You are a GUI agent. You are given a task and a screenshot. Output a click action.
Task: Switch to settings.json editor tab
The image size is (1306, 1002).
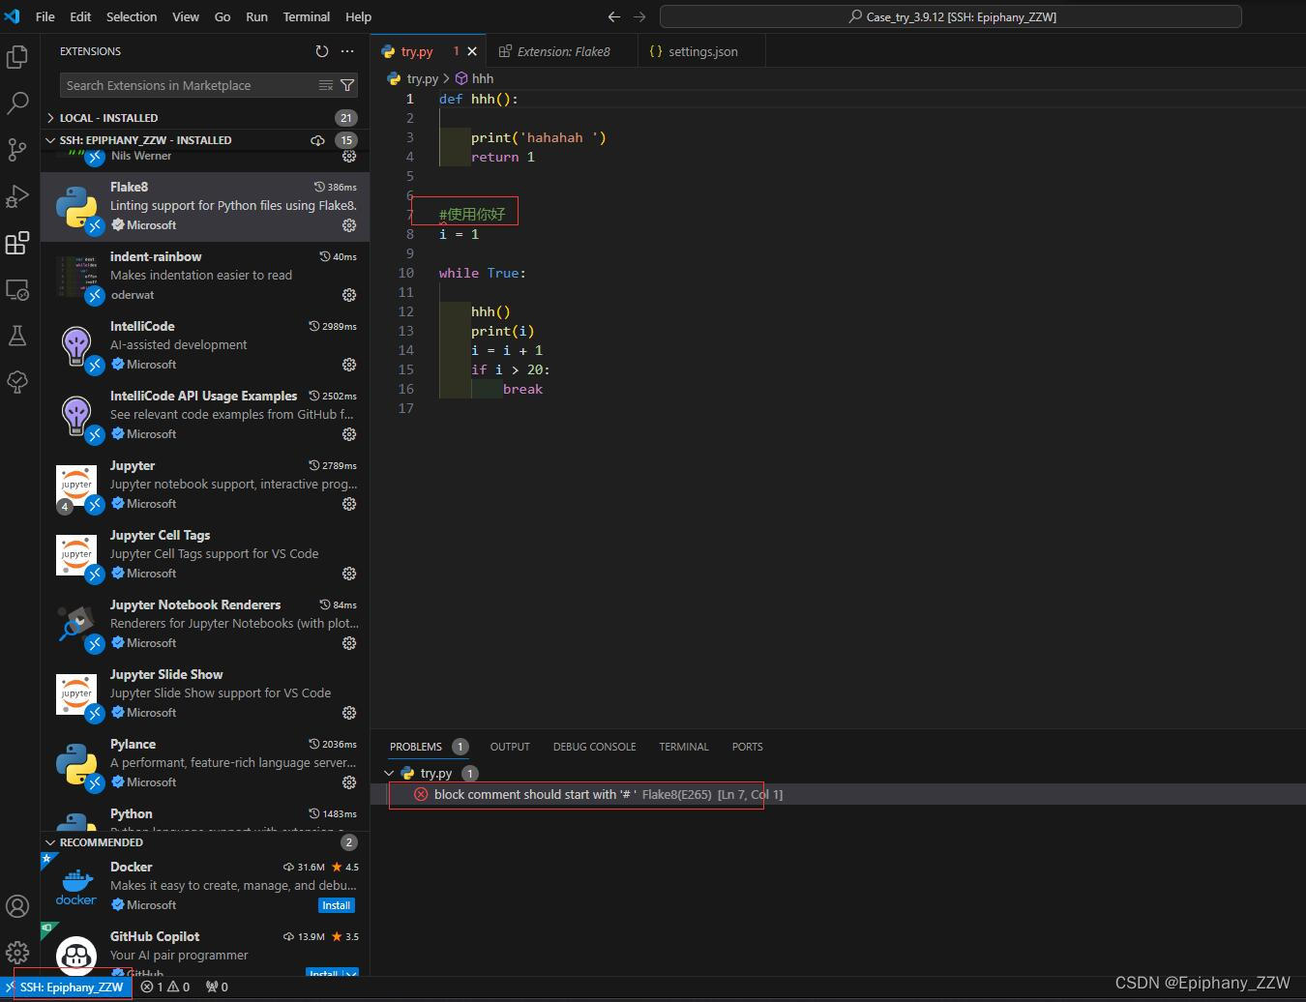click(x=702, y=51)
